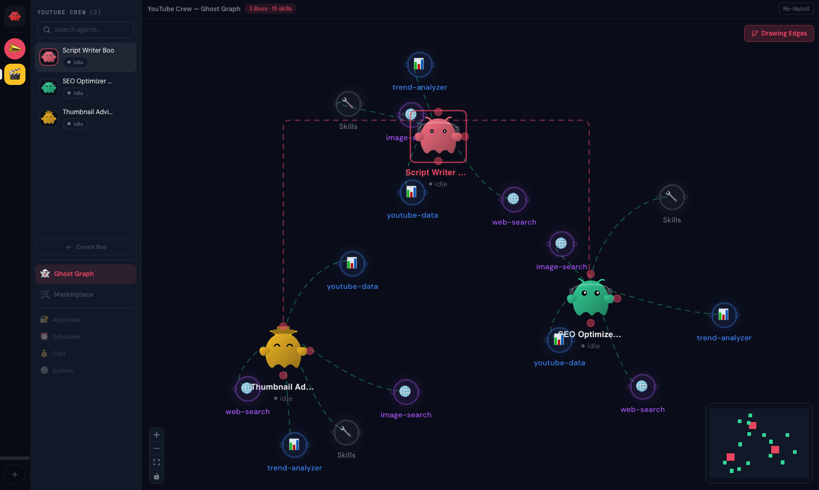Open the red workspace icon in sidebar
The width and height of the screenshot is (819, 490).
click(15, 49)
